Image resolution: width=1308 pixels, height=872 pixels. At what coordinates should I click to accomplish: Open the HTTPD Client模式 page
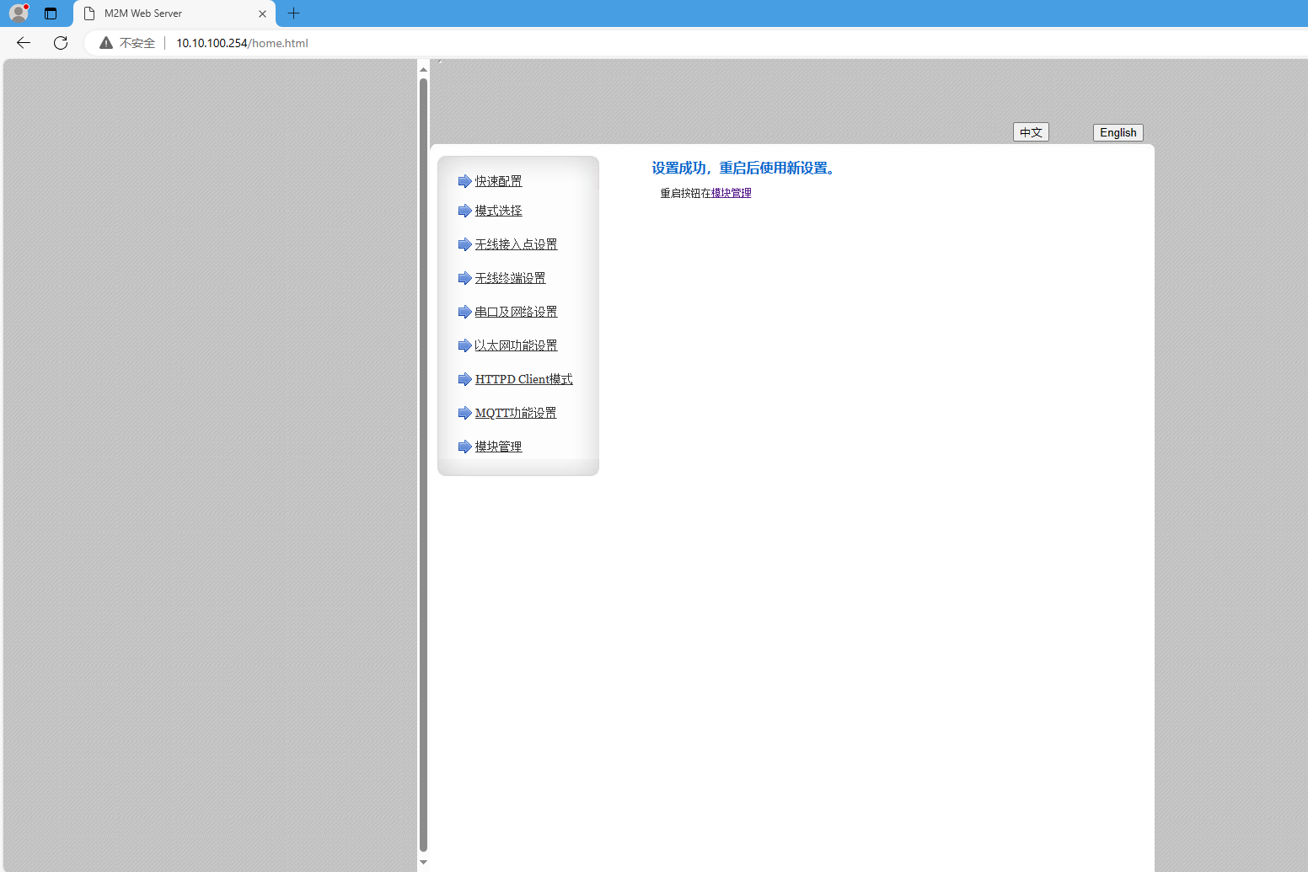pyautogui.click(x=523, y=379)
